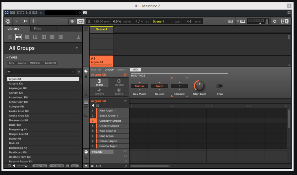Select the MASTER channel tab
Screen dimensions: 297x175
pos(96,70)
